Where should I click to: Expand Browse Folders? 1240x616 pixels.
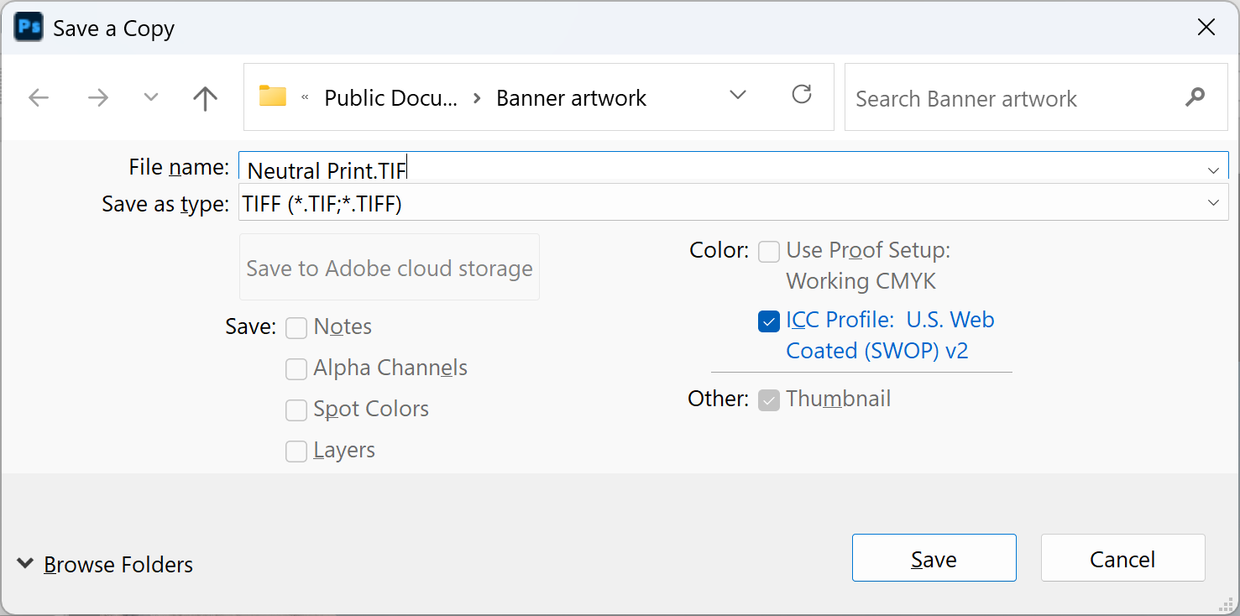(105, 564)
